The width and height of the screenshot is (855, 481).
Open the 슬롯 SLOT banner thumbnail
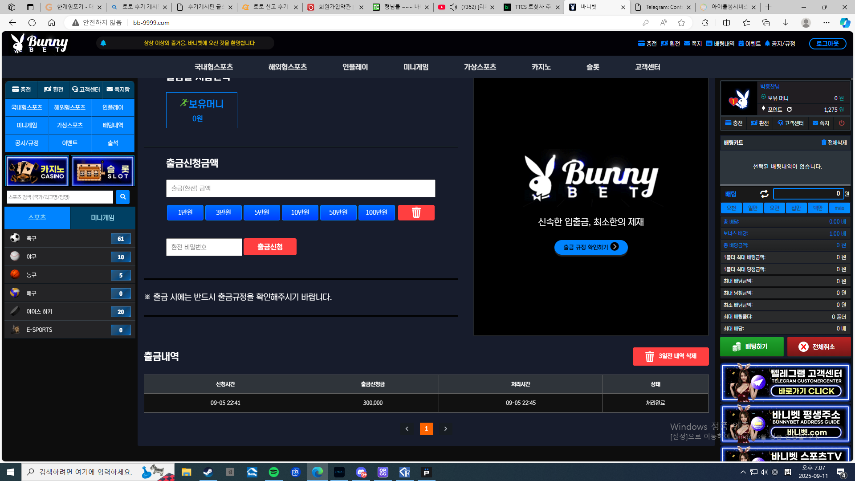(x=102, y=171)
